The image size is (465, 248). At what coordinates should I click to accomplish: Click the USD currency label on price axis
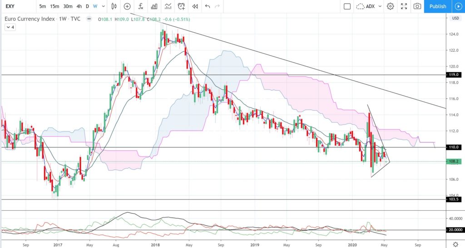pyautogui.click(x=455, y=18)
